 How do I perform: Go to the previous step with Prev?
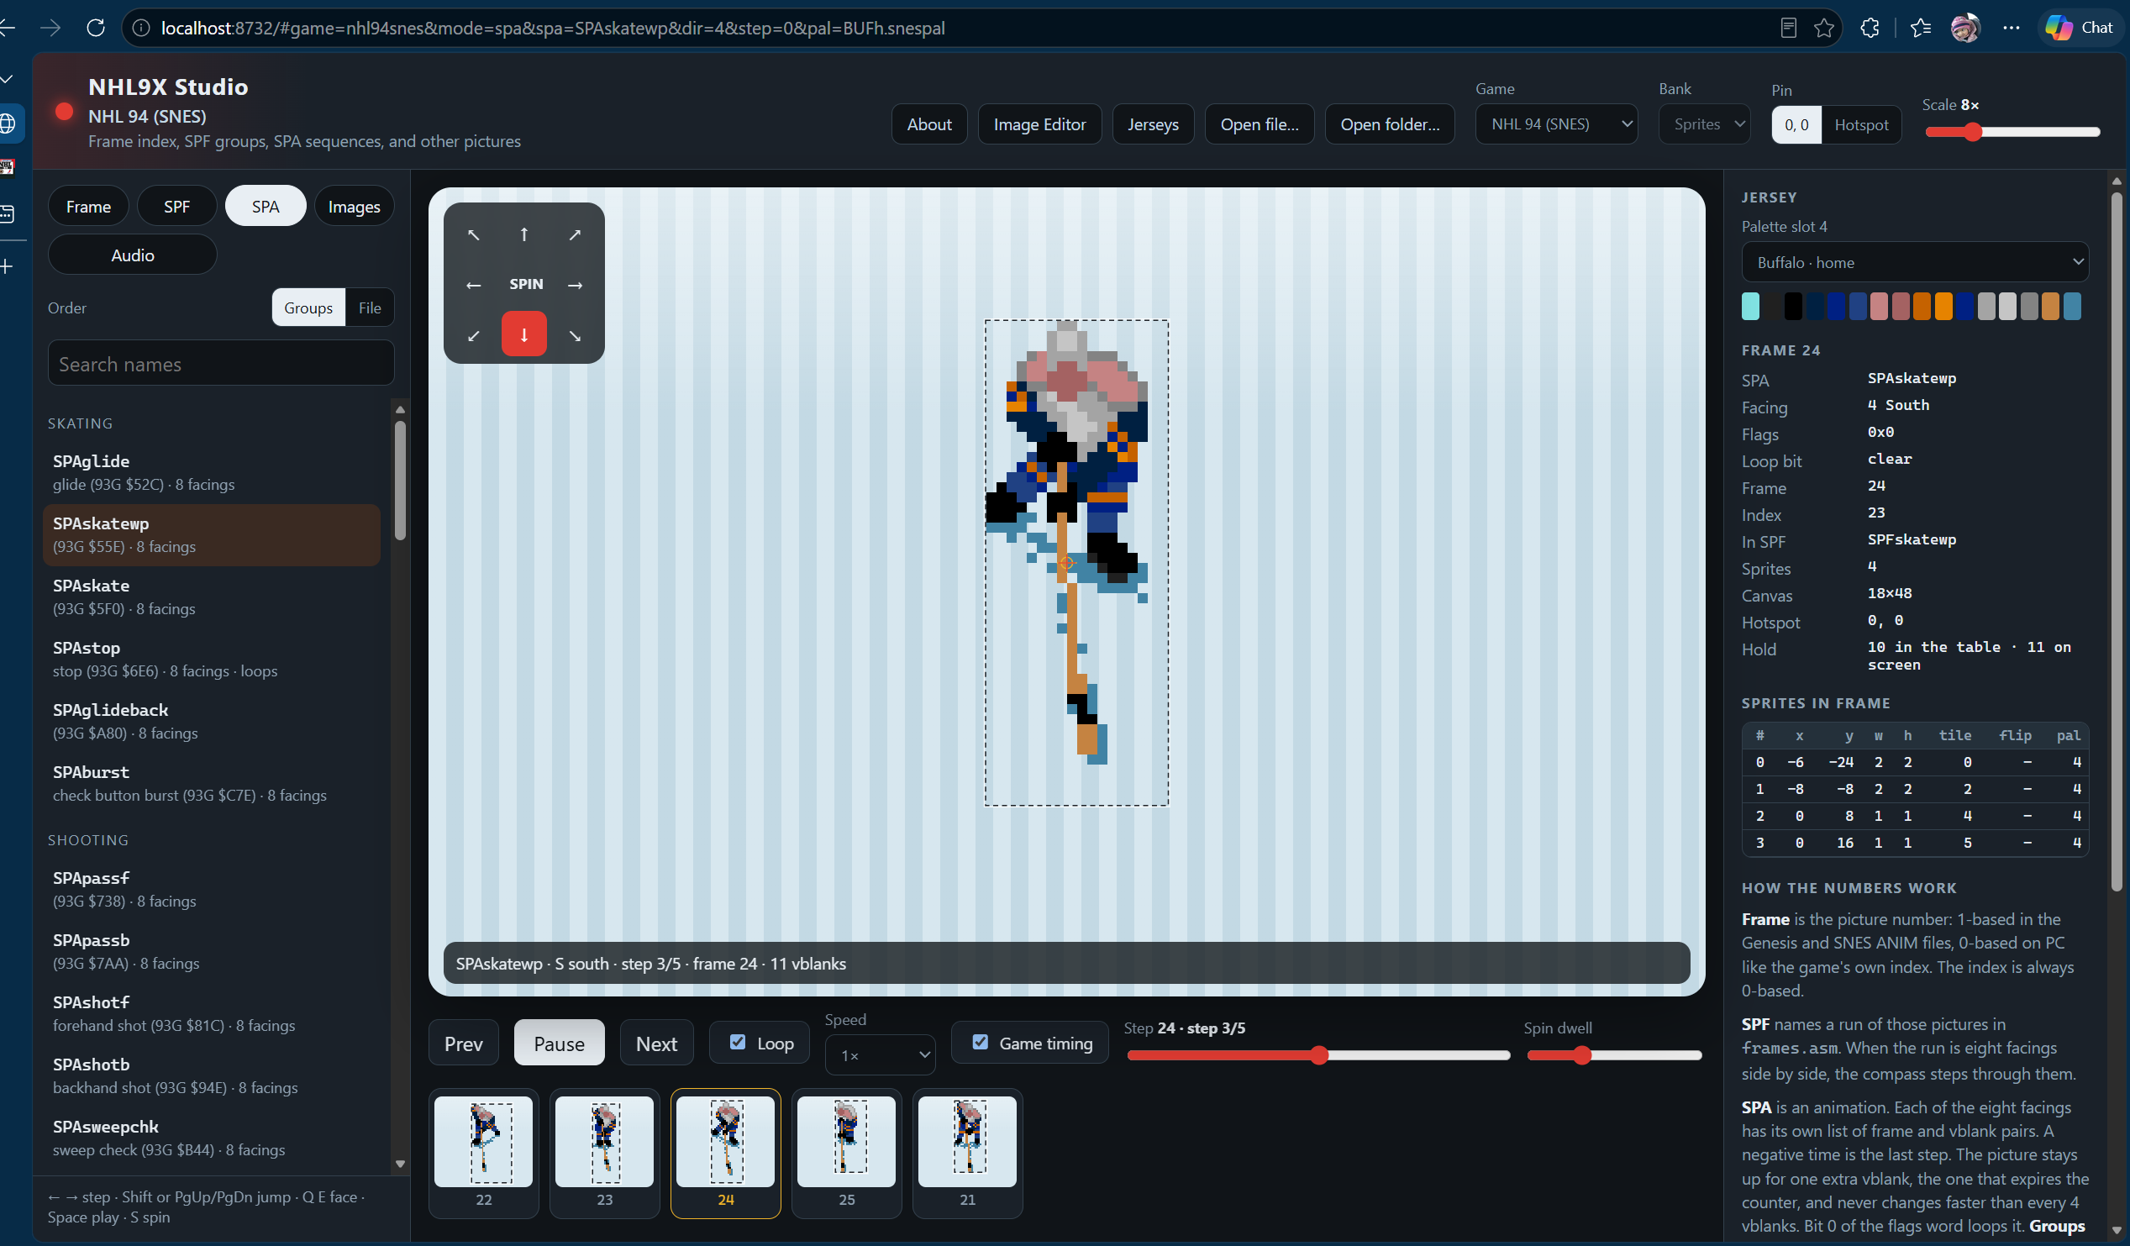pyautogui.click(x=463, y=1044)
